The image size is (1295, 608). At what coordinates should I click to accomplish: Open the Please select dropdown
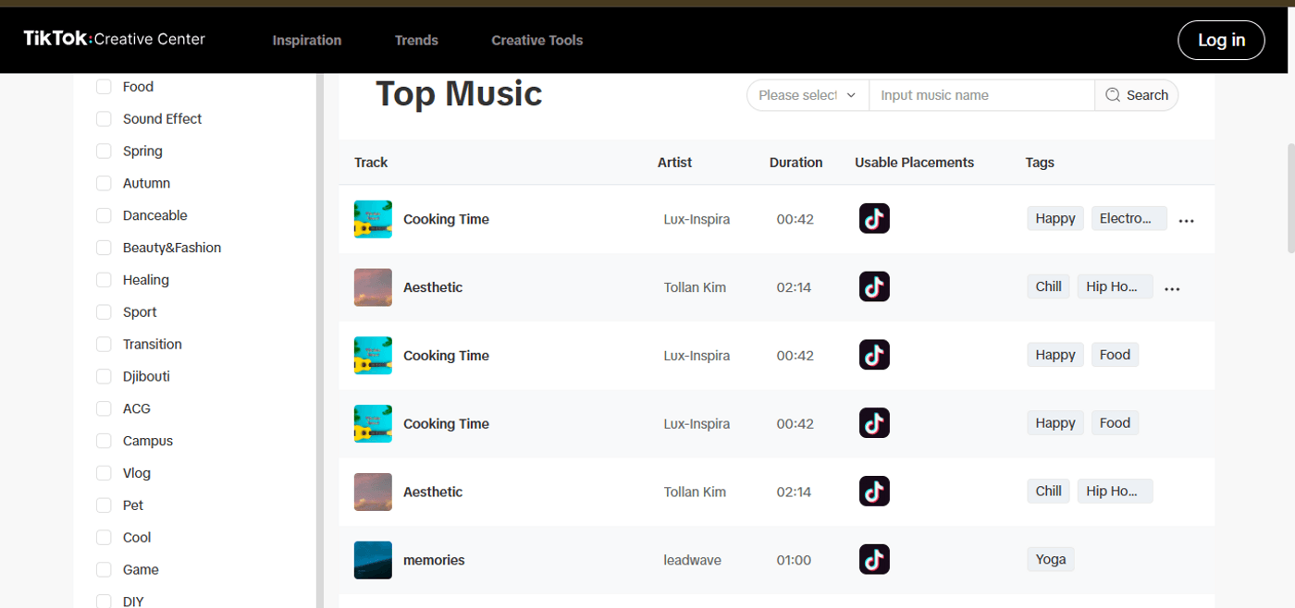[806, 94]
